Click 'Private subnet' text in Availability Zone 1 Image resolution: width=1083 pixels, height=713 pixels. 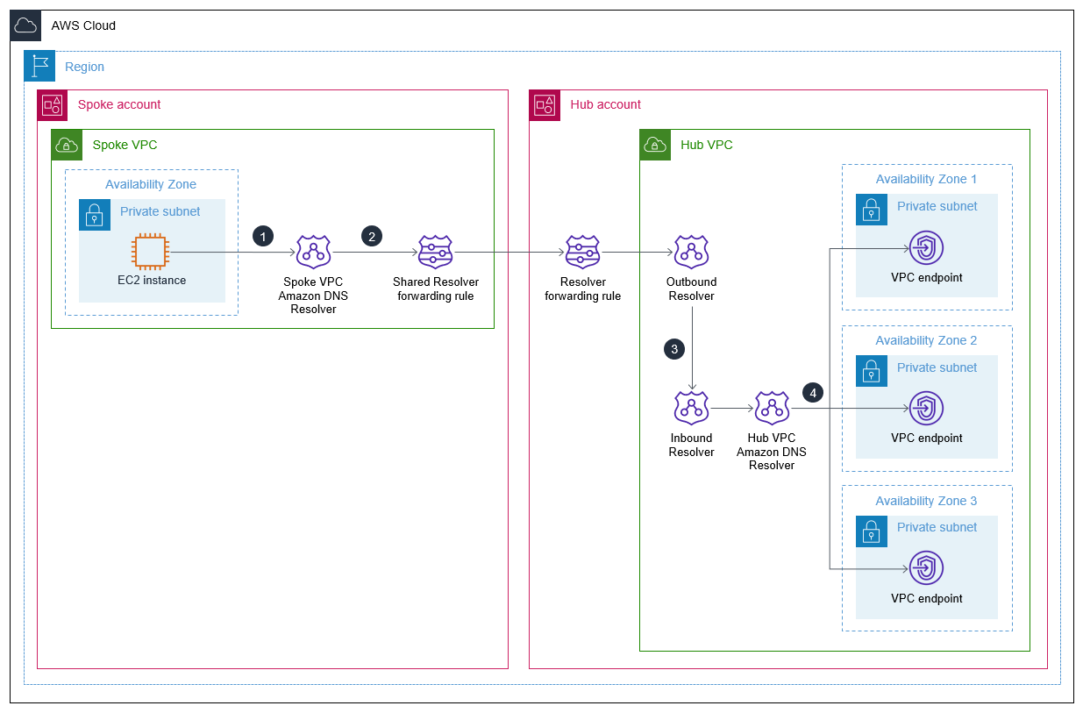tap(937, 206)
